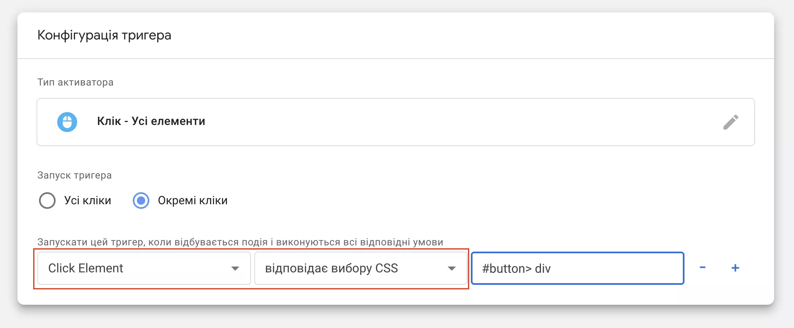Click the "Окремі кліки" label text
Viewport: 794px width, 328px height.
(192, 201)
